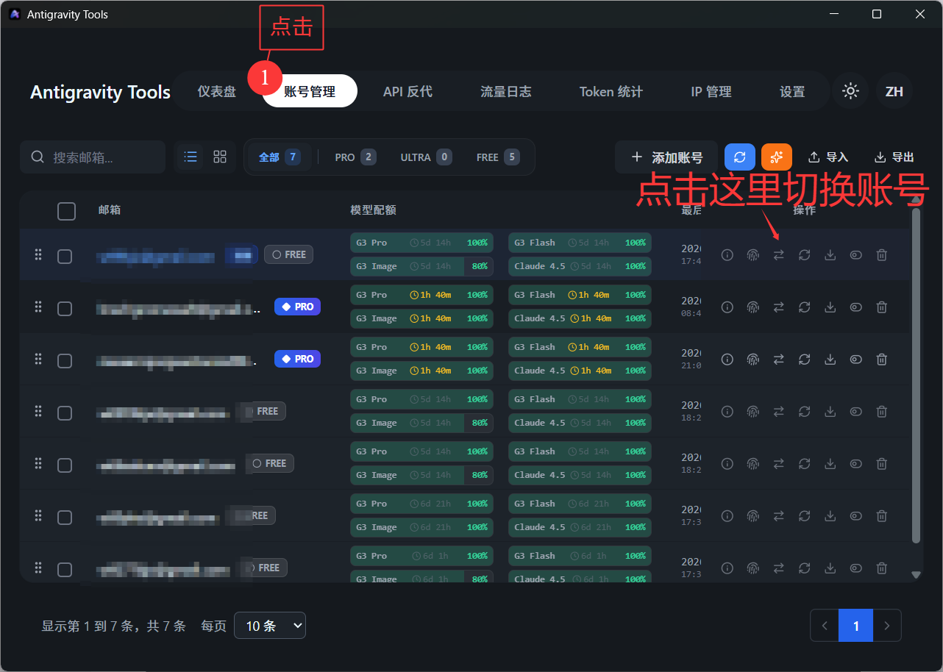Click the scrollbar down arrow
Screen dimensions: 943x672
click(916, 575)
